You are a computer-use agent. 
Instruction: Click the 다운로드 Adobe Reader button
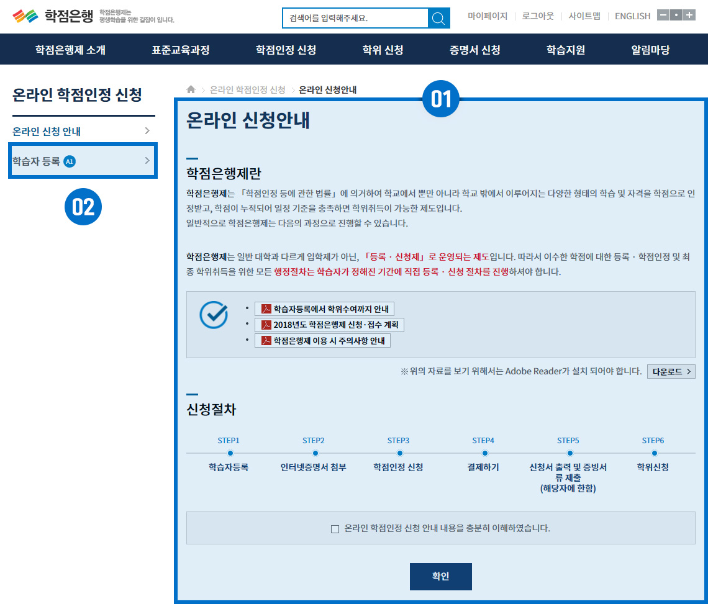(x=671, y=371)
